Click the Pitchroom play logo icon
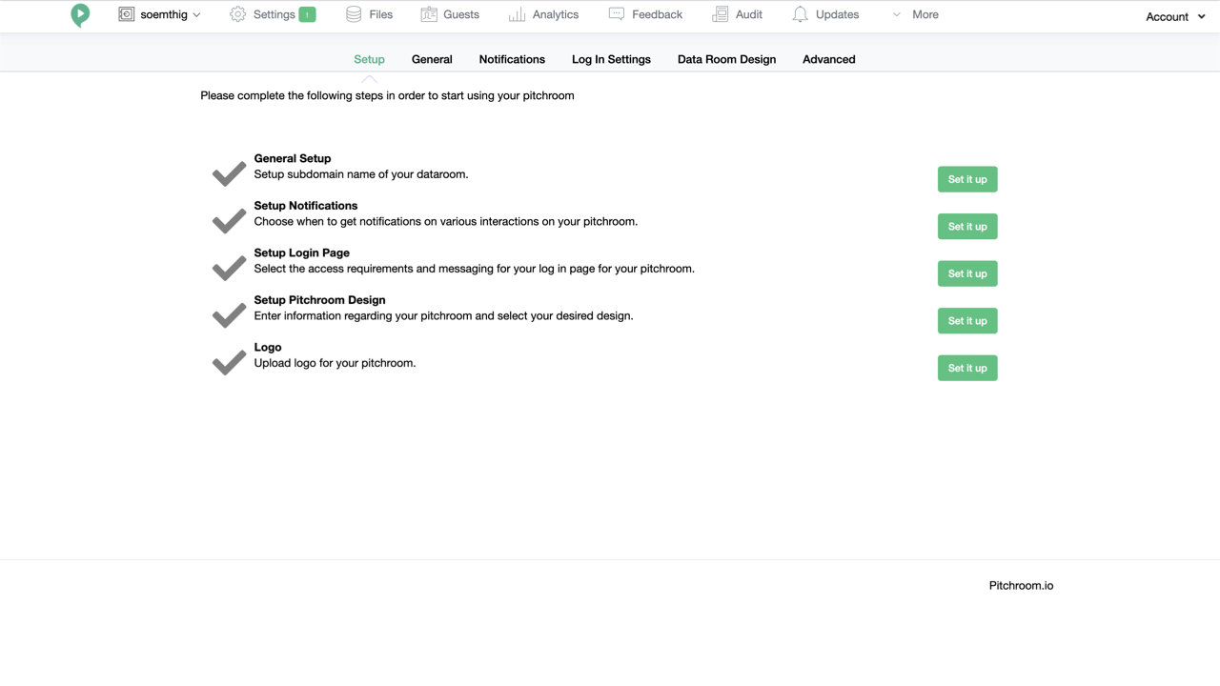1220x686 pixels. [80, 15]
